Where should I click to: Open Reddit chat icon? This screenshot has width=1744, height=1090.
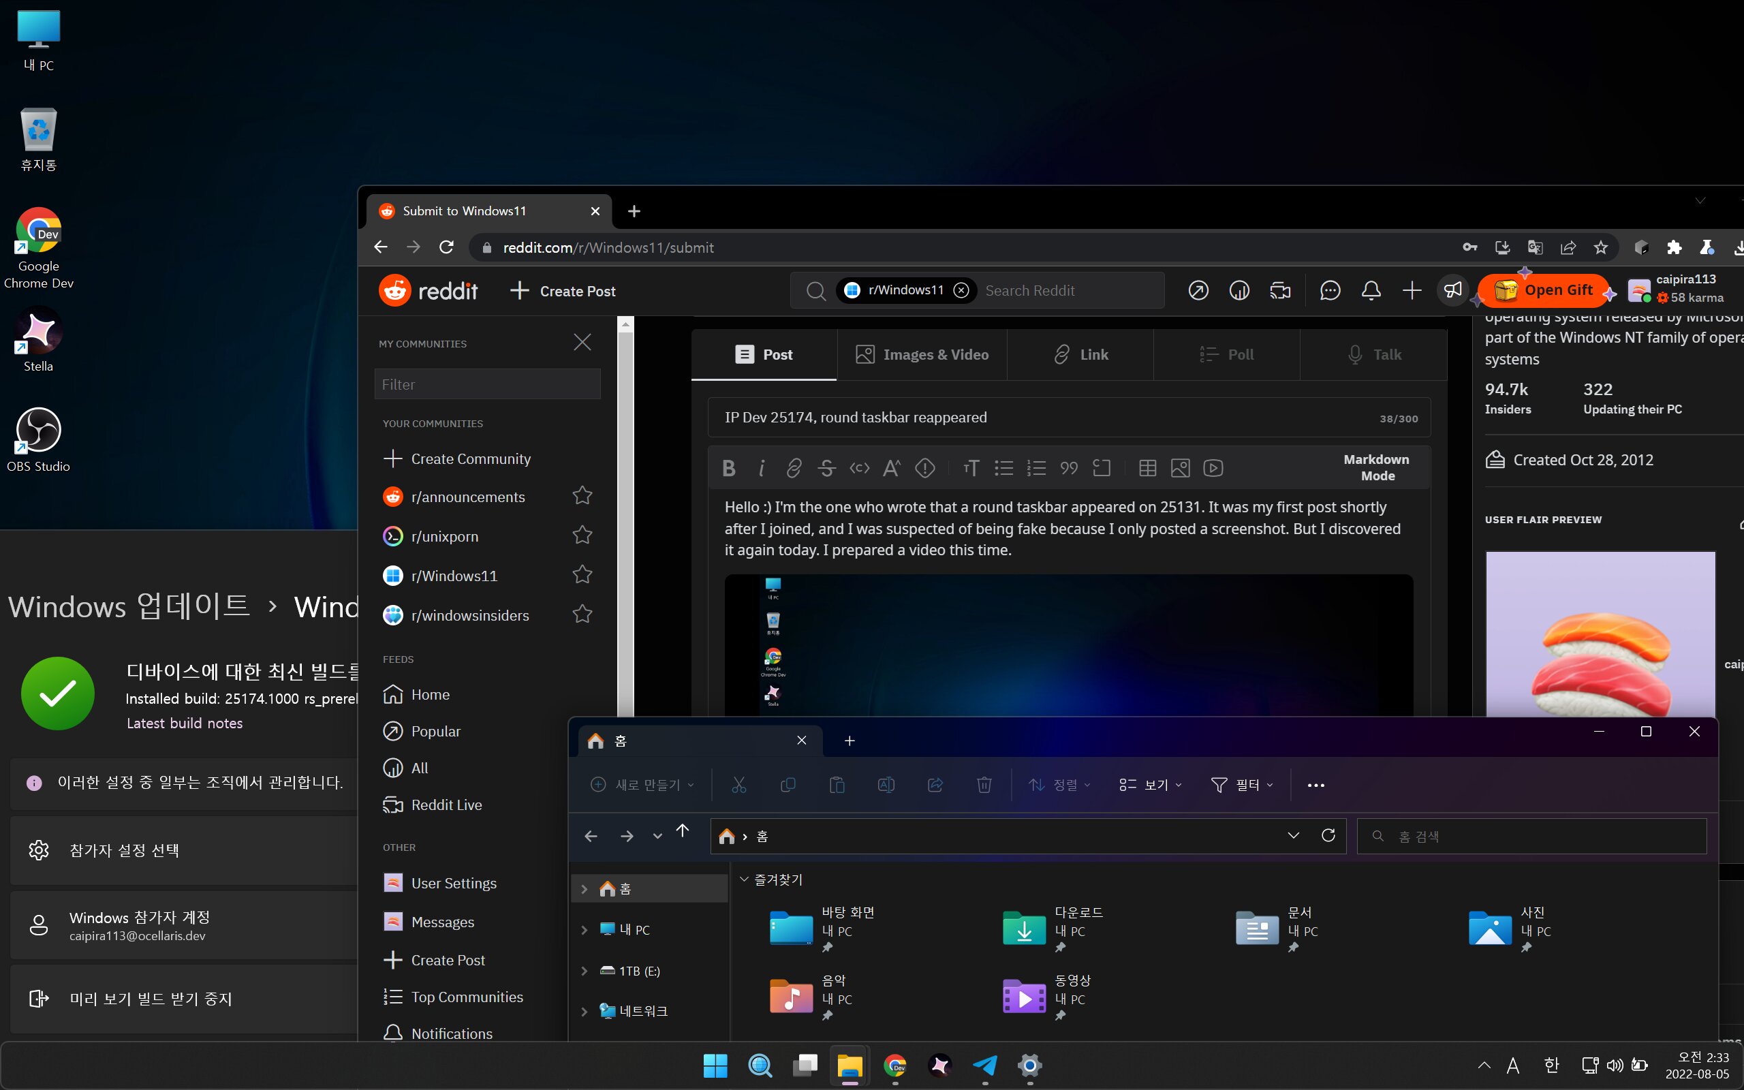[1330, 290]
